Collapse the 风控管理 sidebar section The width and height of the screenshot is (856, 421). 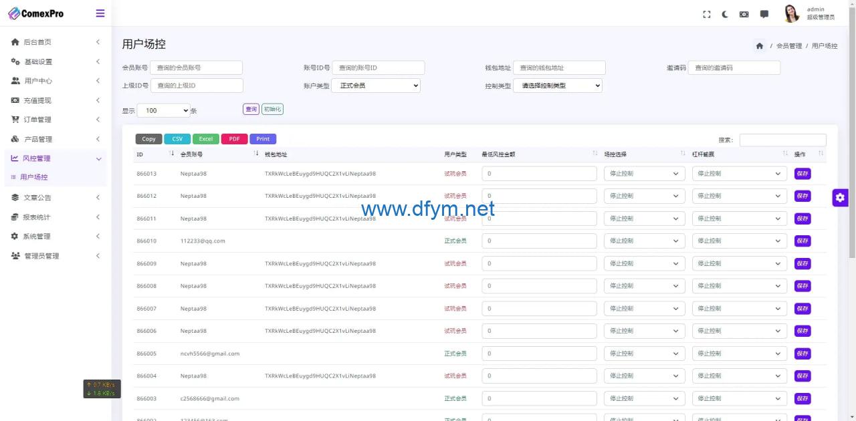coord(56,158)
